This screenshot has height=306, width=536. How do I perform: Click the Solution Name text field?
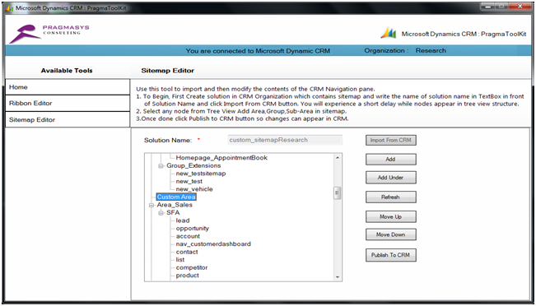pyautogui.click(x=285, y=140)
